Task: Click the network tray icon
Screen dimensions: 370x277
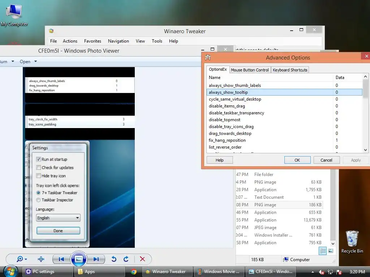Action: [330, 272]
